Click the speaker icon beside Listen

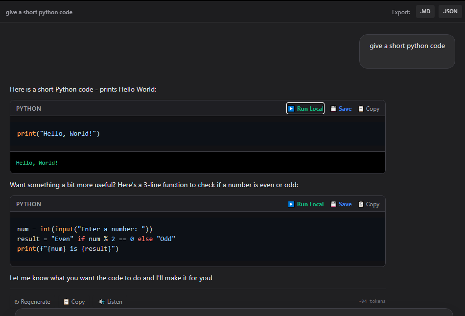pos(101,302)
